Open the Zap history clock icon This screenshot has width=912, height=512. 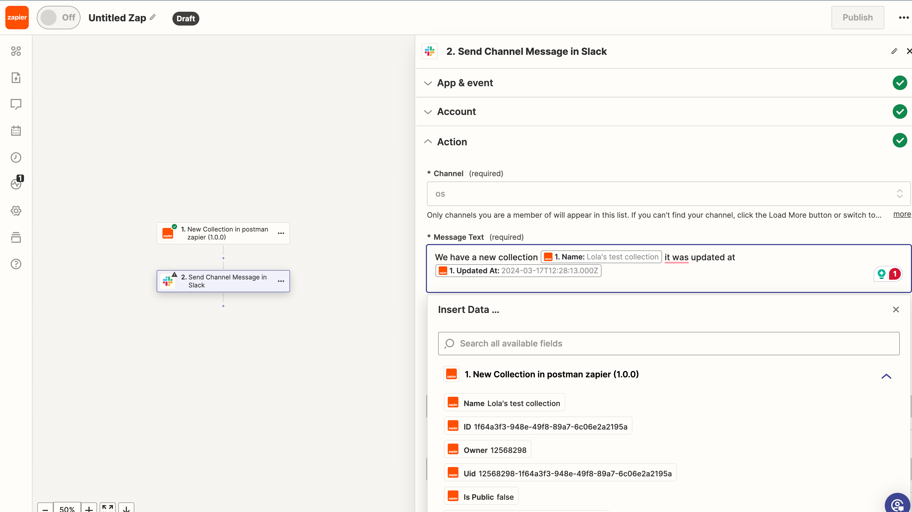click(16, 157)
